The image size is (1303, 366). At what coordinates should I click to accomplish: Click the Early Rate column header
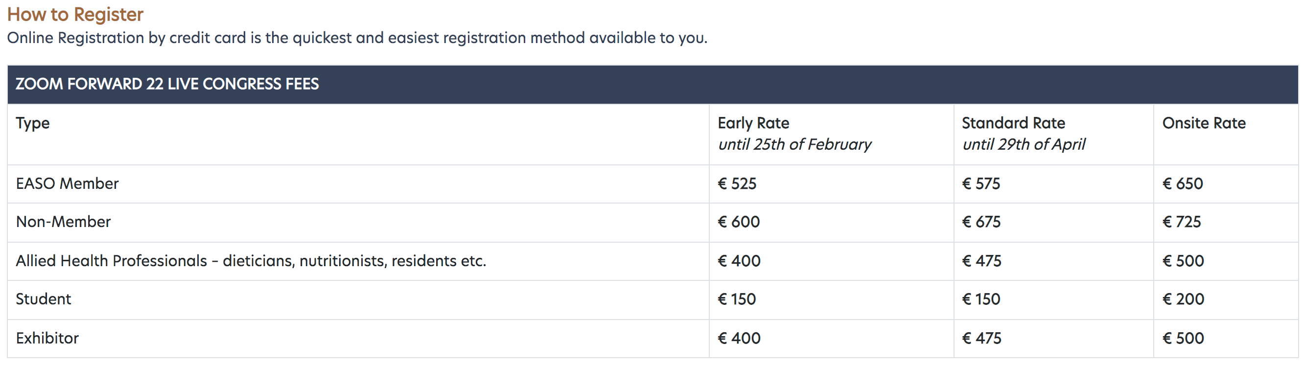(753, 123)
